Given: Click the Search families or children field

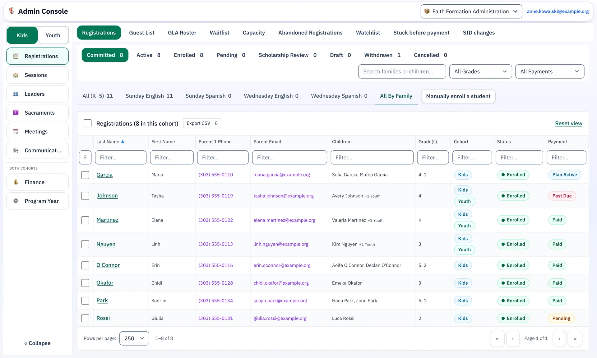Looking at the screenshot, I should (402, 71).
